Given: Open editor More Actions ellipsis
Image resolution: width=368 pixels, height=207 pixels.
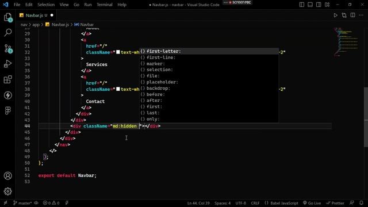Looking at the screenshot, I should coord(361,16).
